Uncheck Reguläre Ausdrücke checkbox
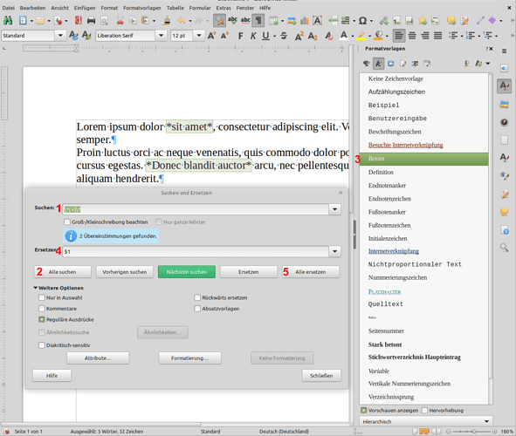The width and height of the screenshot is (516, 436). pyautogui.click(x=41, y=319)
